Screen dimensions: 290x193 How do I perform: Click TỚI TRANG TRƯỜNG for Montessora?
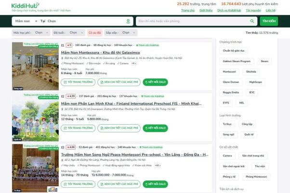point(78,82)
